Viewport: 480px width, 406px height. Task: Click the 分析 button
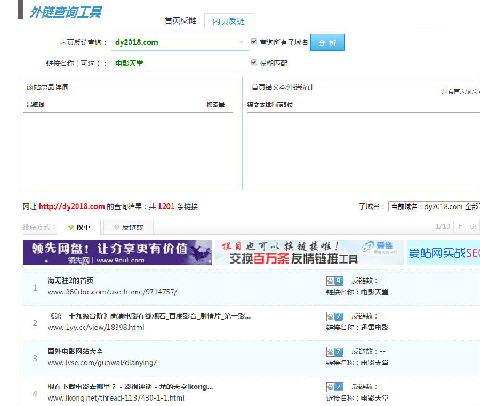coord(327,42)
